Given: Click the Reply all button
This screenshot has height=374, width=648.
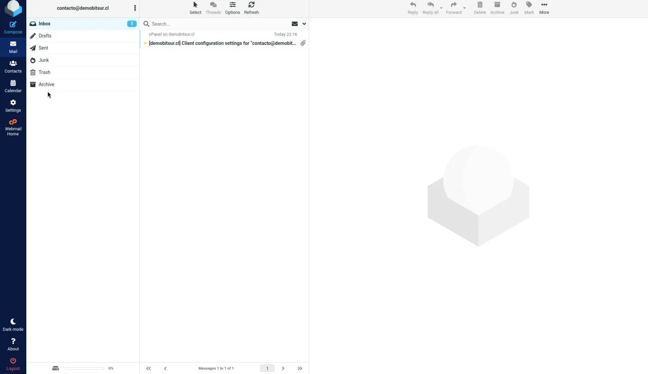Looking at the screenshot, I should 430,8.
